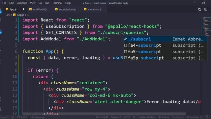Click the "alert alert-danger" class string
This screenshot has height=119, width=211.
pyautogui.click(x=118, y=102)
